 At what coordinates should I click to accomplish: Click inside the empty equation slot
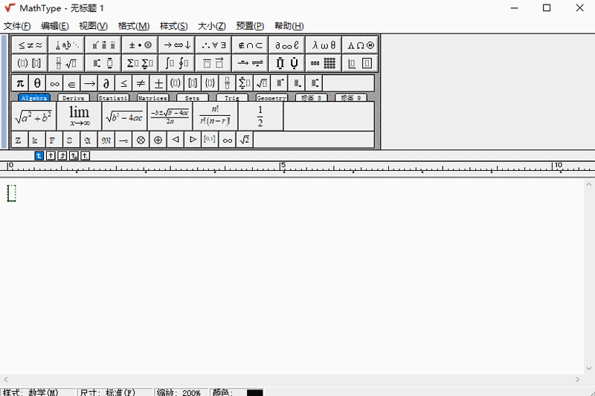click(x=11, y=193)
